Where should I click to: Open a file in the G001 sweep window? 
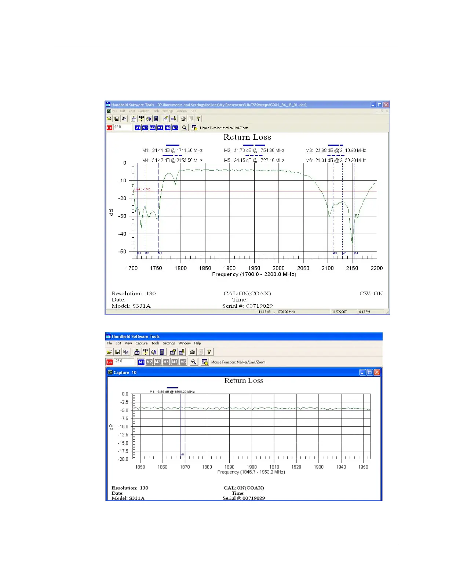(109, 119)
